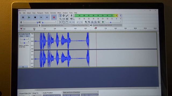
Task: Adjust the playback volume slider
Action: click(x=49, y=22)
